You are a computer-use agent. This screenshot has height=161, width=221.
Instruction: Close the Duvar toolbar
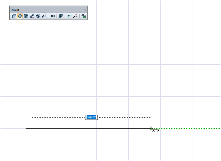point(85,9)
